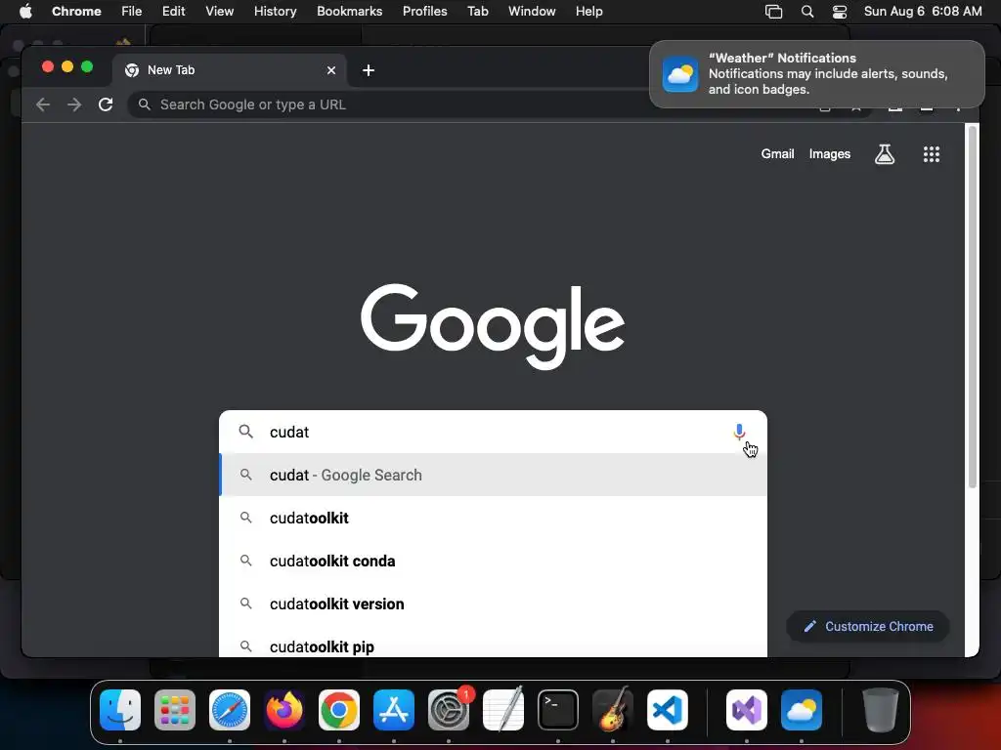Click the Chrome icon in the Dock

point(339,710)
